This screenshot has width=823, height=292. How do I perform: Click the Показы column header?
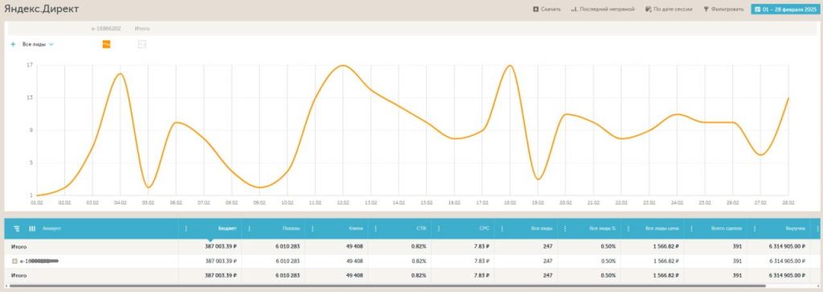291,229
